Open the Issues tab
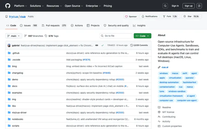 [x=29, y=25]
